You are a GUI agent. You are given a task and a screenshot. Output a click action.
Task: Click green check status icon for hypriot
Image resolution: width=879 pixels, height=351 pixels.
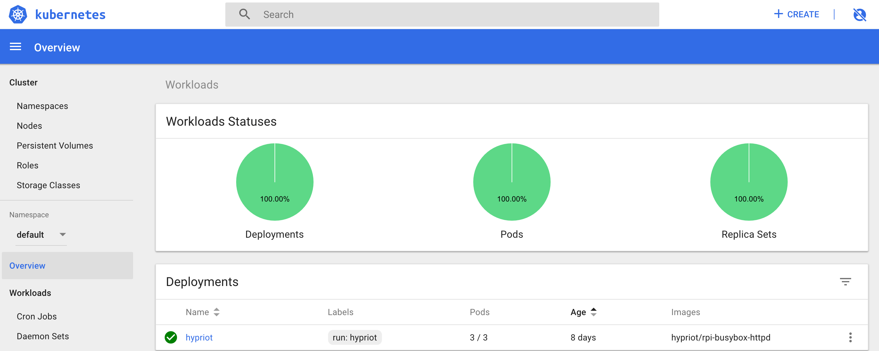click(x=171, y=337)
